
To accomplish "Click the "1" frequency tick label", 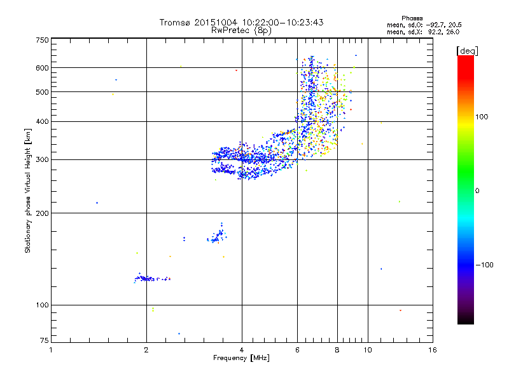I will click(51, 350).
